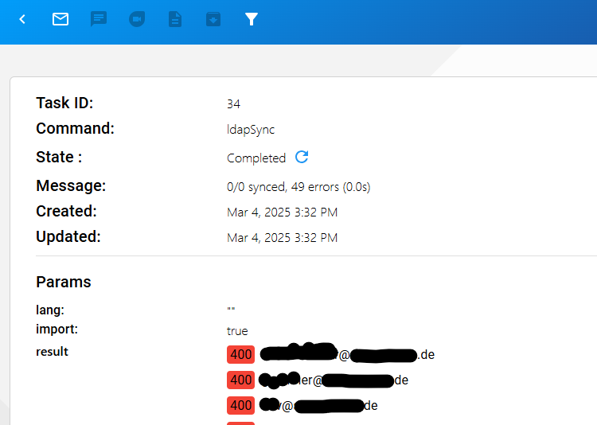Click the Updated timestamp value

pos(282,238)
